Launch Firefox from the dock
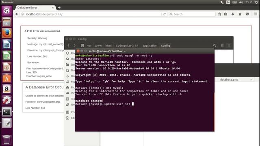 click(x=6, y=33)
